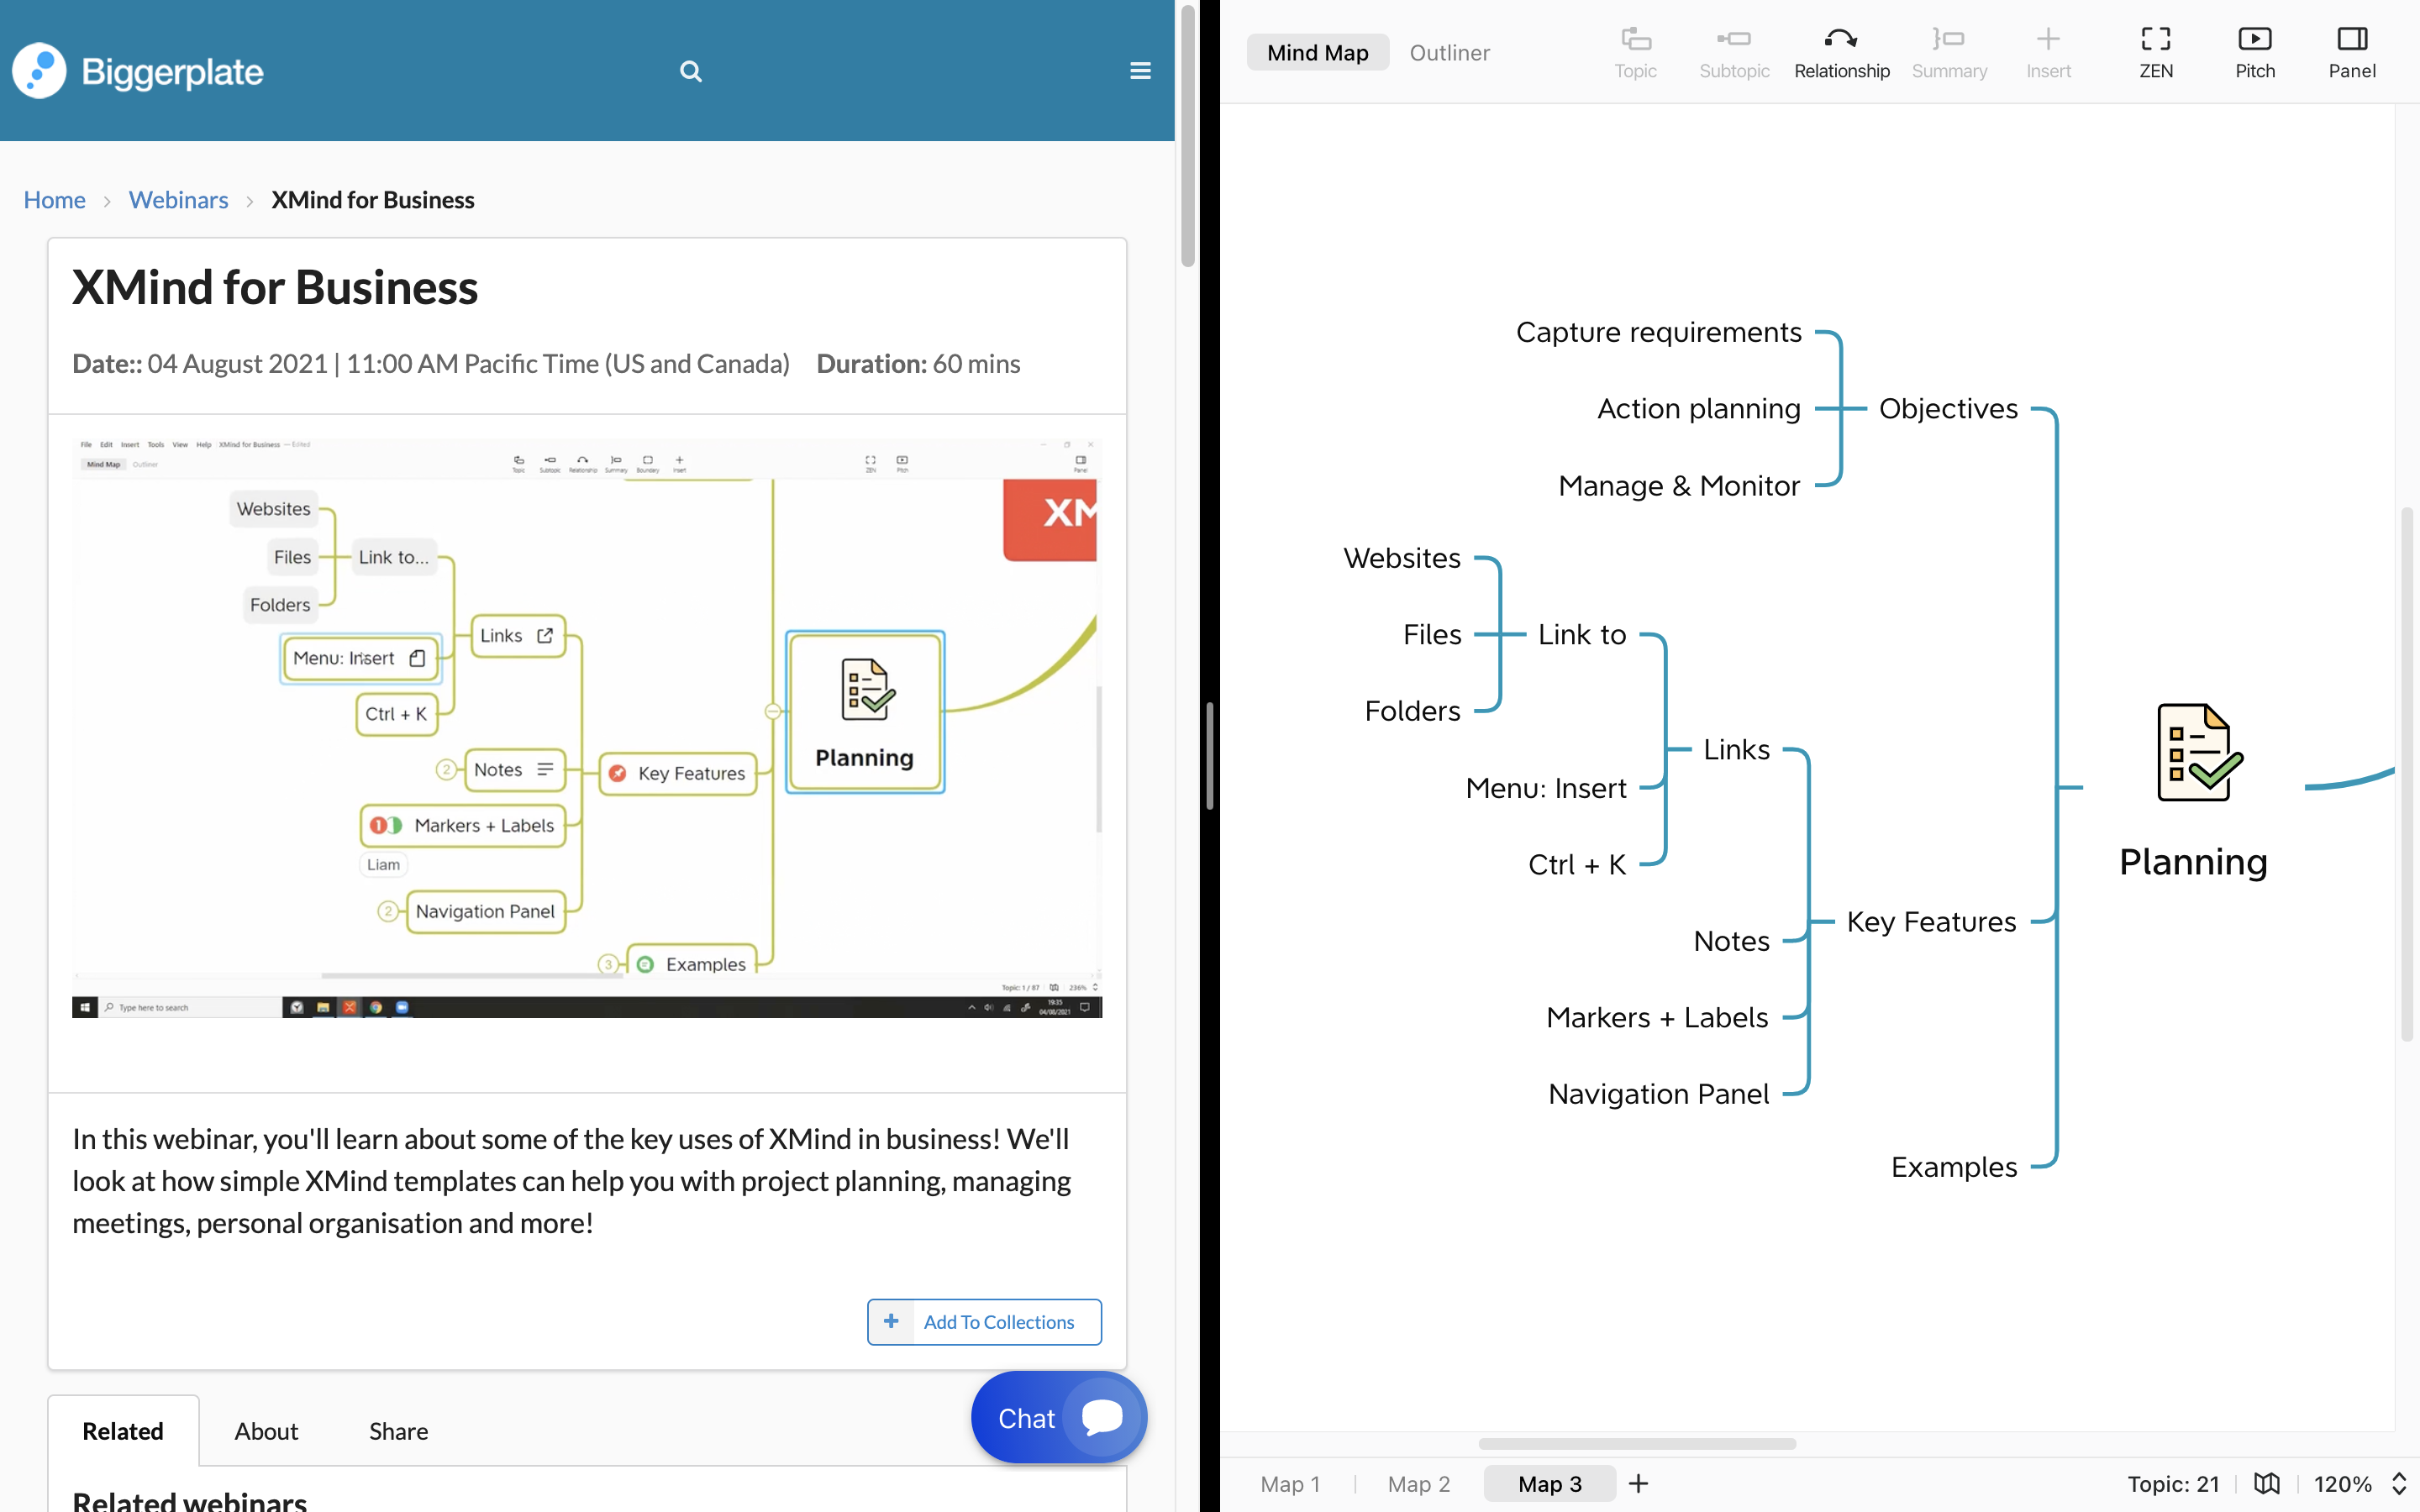The width and height of the screenshot is (2420, 1512).
Task: Select the Notes topic in XMind
Action: click(1731, 941)
